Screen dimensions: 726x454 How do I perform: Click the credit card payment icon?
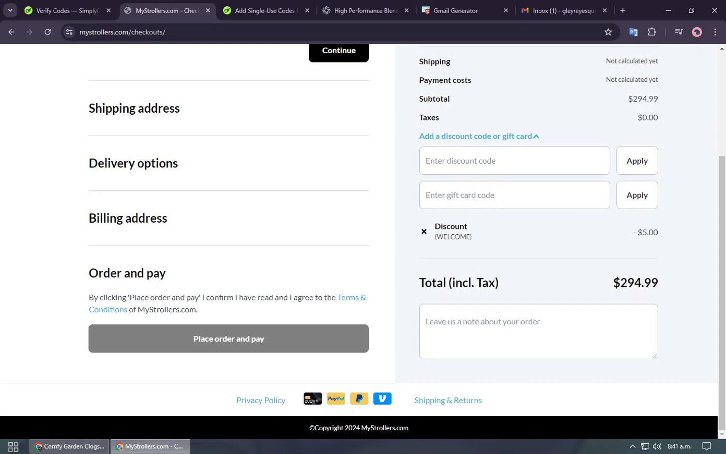tap(313, 399)
